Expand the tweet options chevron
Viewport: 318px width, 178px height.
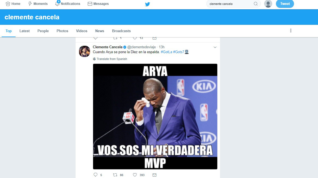click(215, 47)
